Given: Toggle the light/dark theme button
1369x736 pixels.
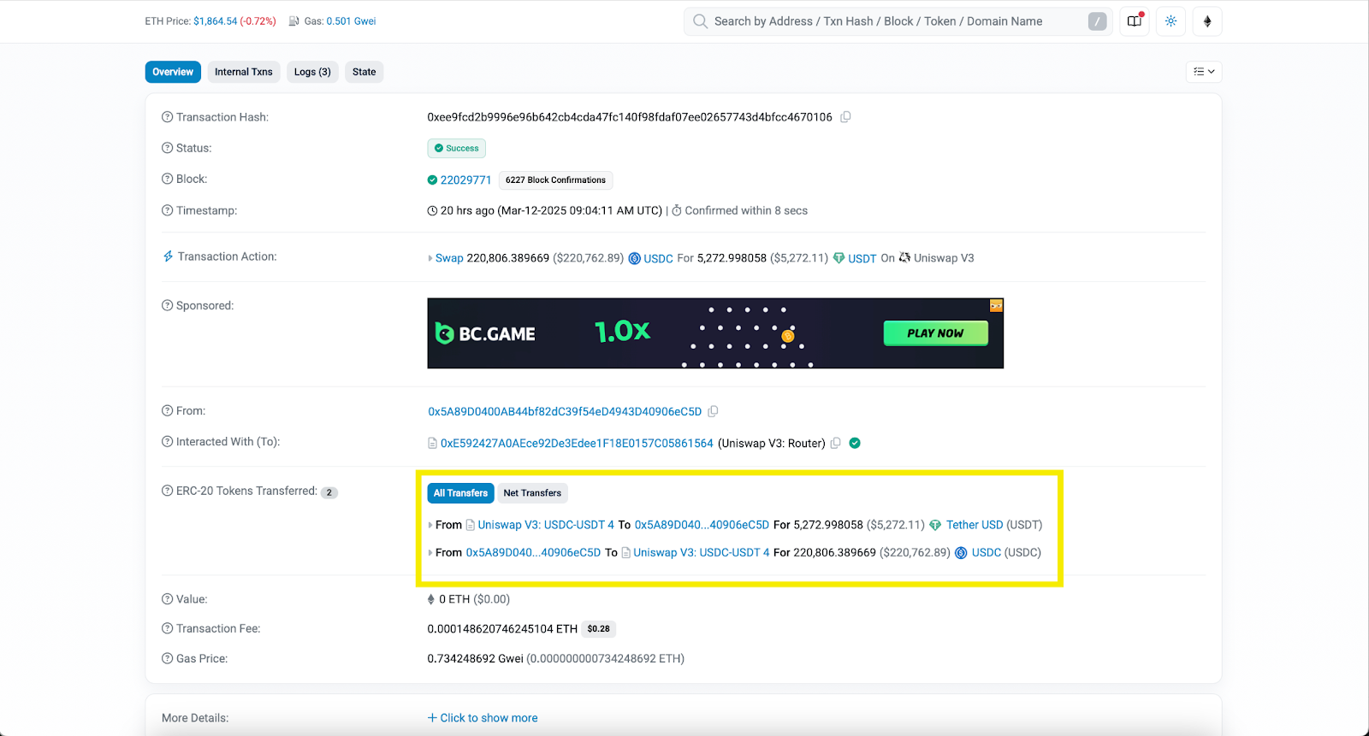Looking at the screenshot, I should click(1170, 21).
